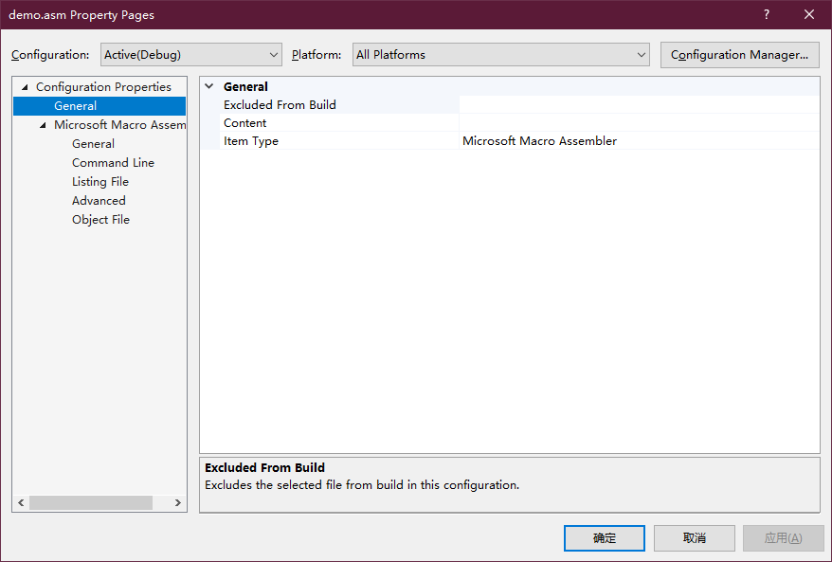Select Command Line under Microsoft Macro Assembler
The height and width of the screenshot is (562, 832).
[x=113, y=162]
